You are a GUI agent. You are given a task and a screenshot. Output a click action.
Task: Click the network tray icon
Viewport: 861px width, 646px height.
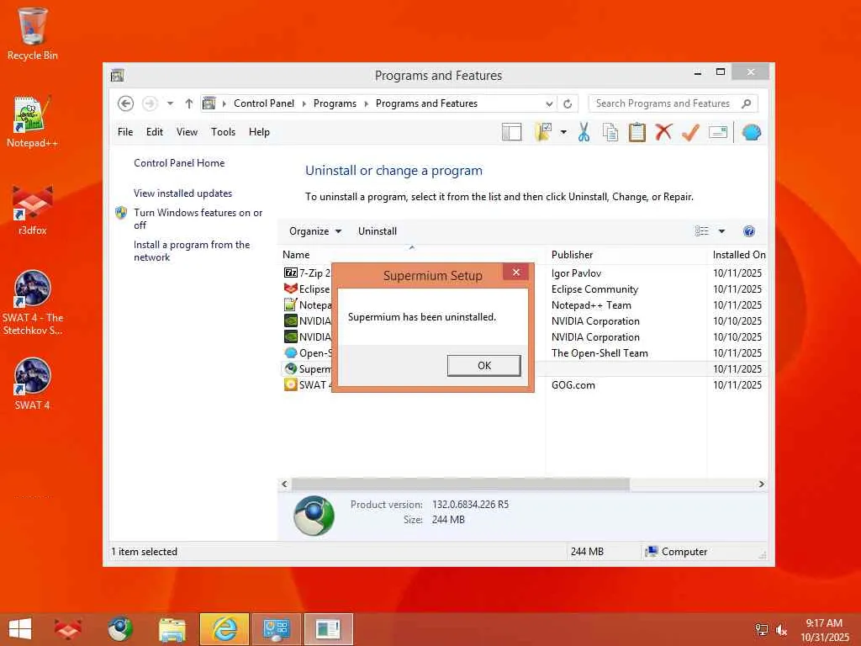point(762,629)
